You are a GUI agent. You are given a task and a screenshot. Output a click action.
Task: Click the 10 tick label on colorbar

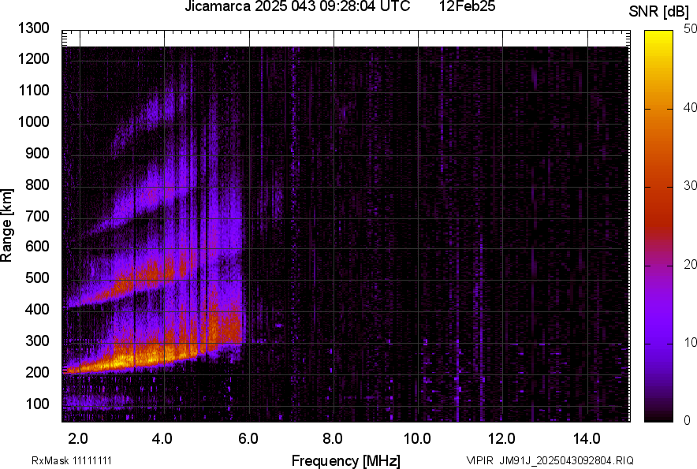(691, 343)
